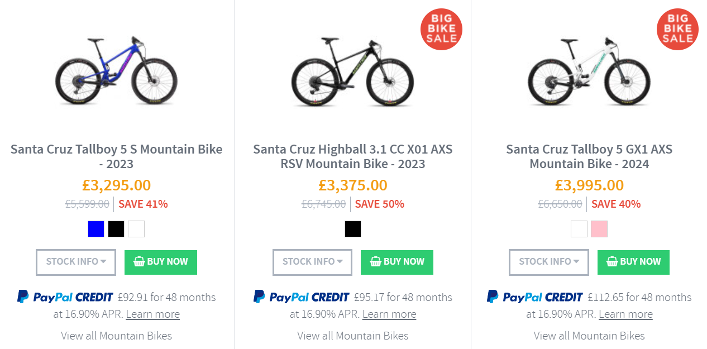Open Santa Cruz Highball 3.1 CC X01 title link
The image size is (707, 349).
353,156
